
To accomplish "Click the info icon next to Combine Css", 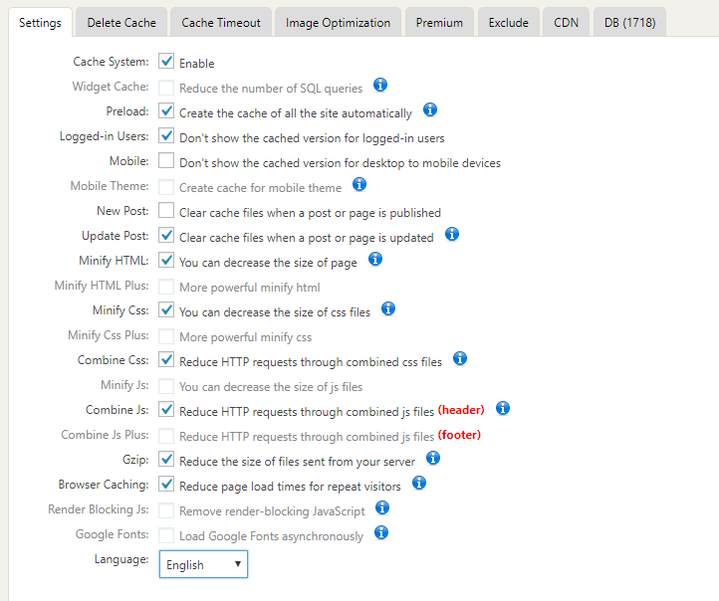I will [459, 359].
